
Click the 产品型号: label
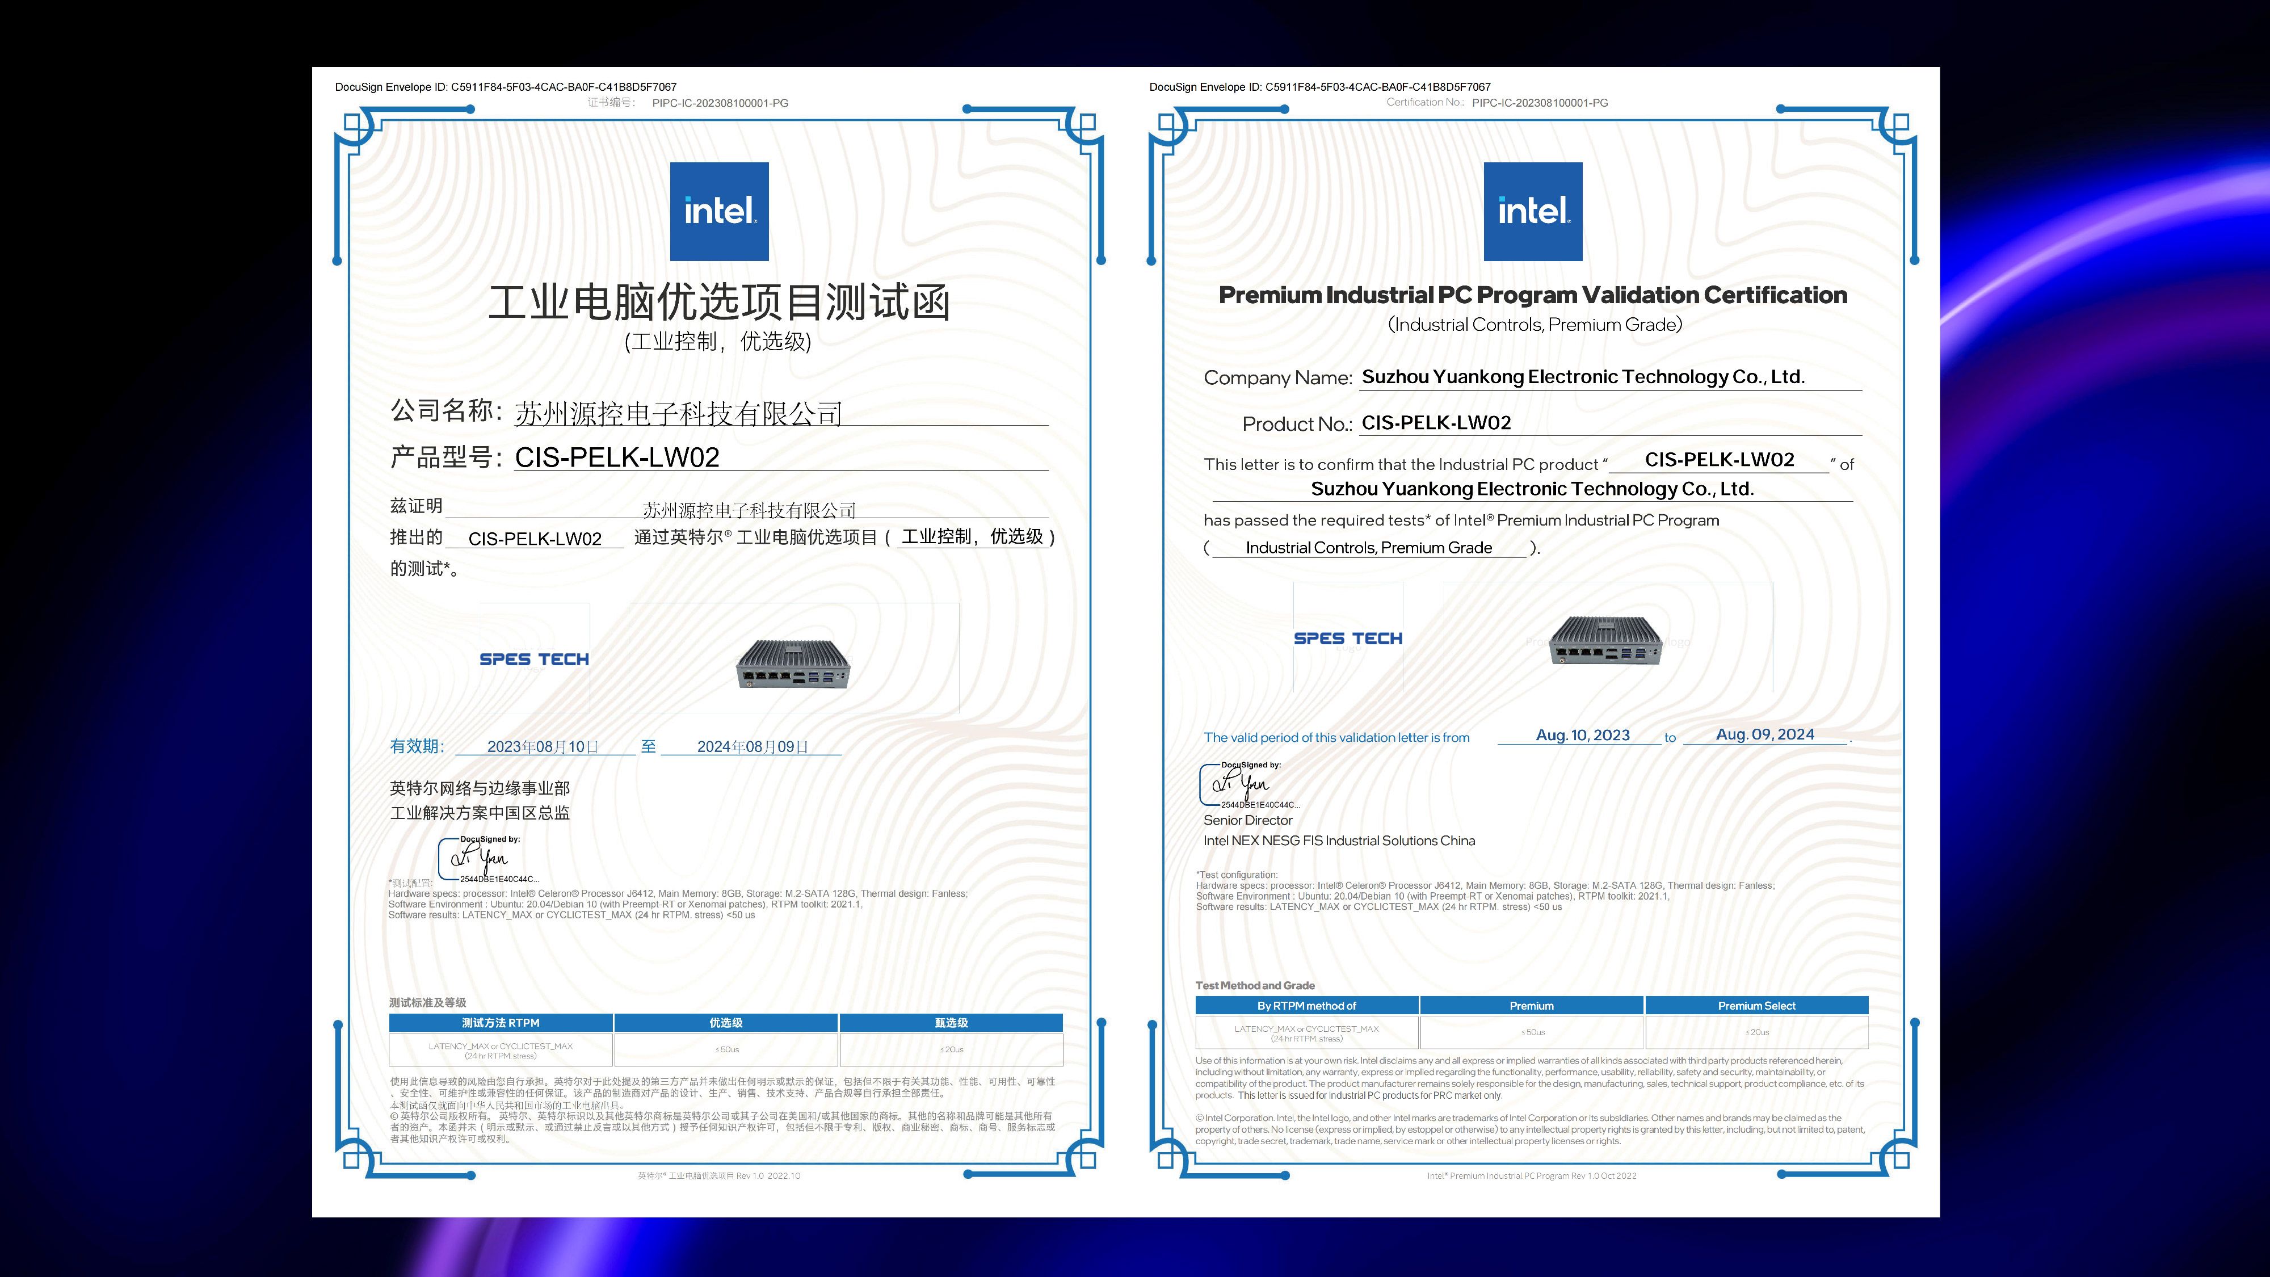coord(446,457)
